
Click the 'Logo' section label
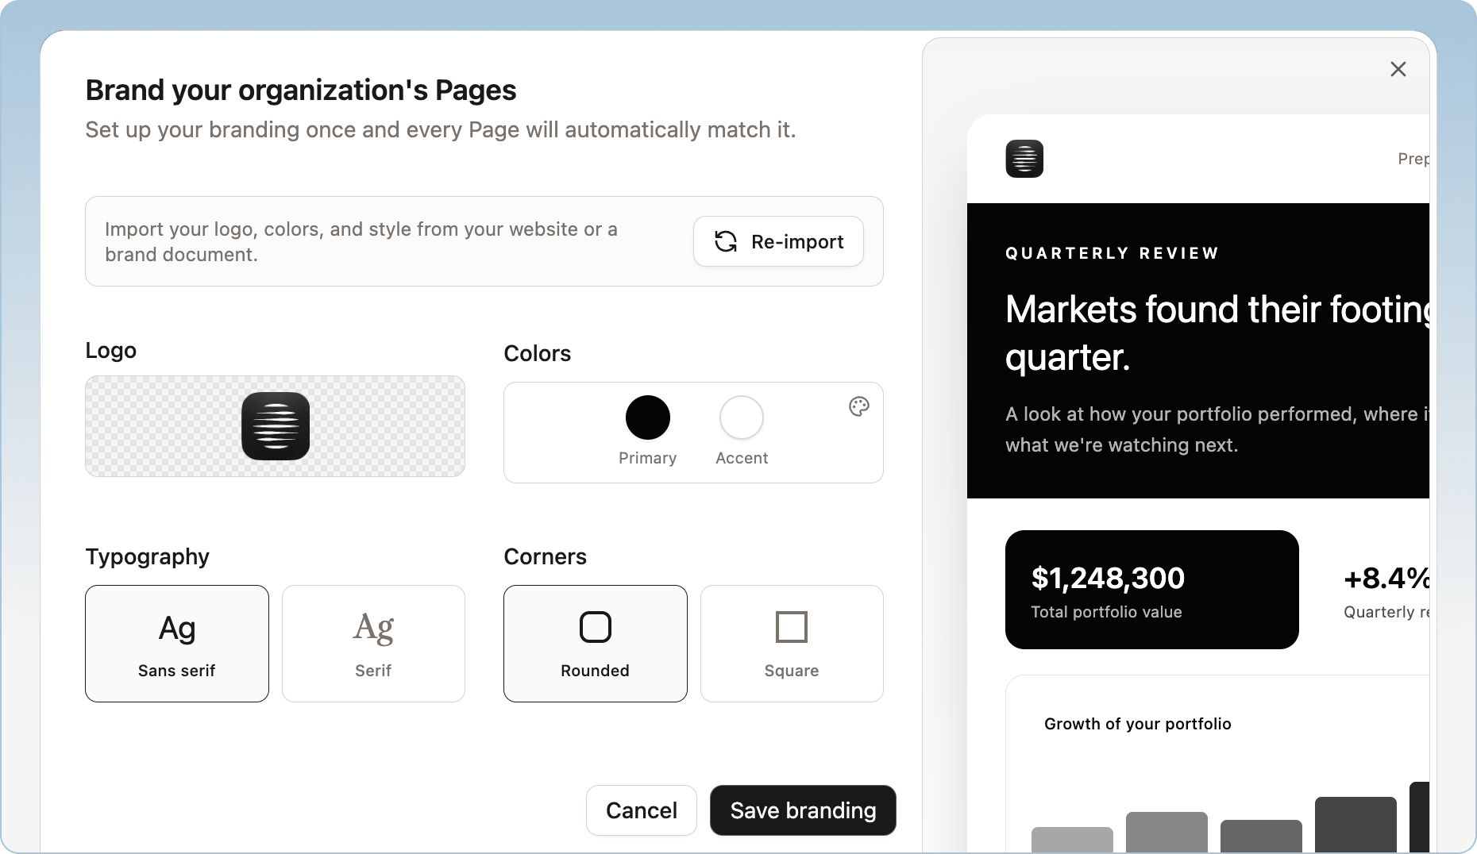(111, 351)
